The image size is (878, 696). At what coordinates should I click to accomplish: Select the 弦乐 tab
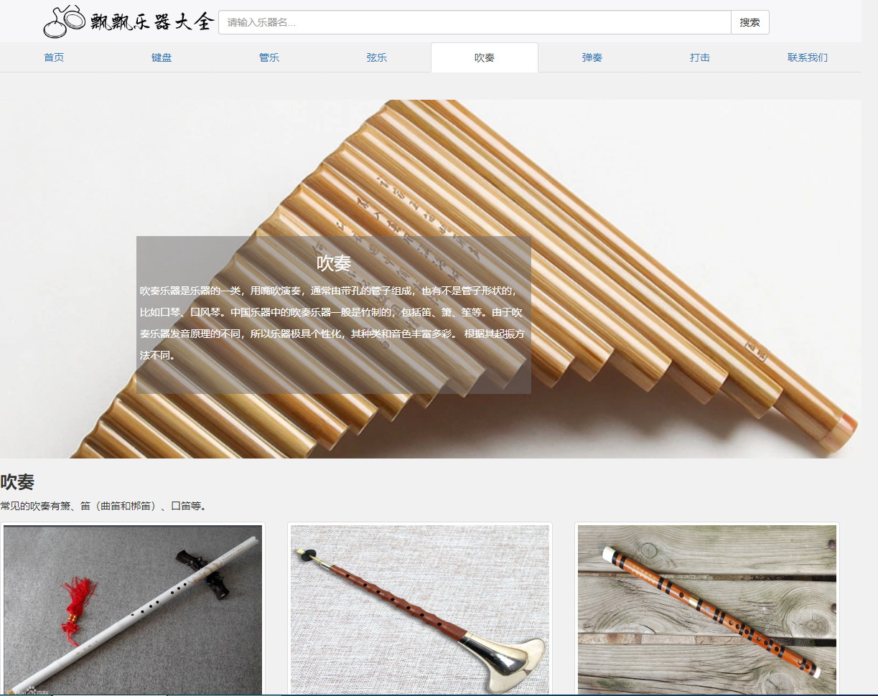[x=377, y=57]
